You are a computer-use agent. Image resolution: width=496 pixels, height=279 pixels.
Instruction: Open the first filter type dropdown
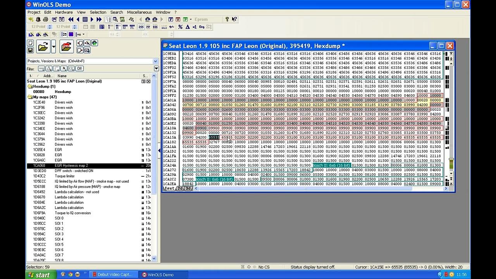coord(41,69)
